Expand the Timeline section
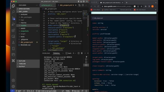 [28, 64]
